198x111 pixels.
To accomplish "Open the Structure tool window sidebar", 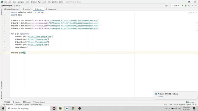I will 2,85.
